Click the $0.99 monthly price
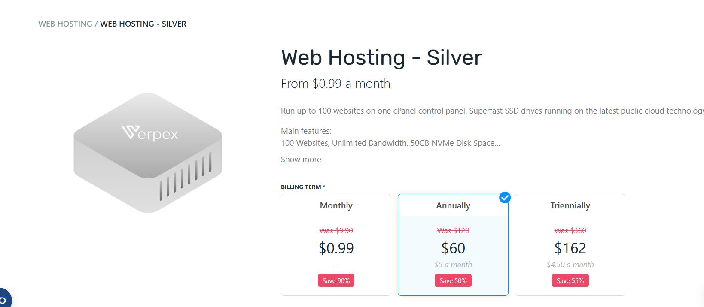The image size is (704, 307). click(336, 248)
